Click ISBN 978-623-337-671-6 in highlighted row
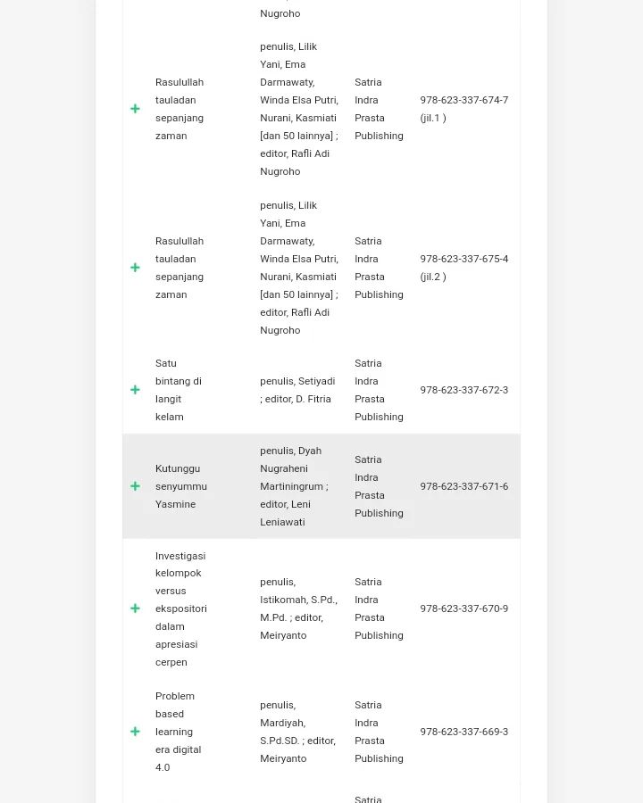This screenshot has width=643, height=803. tap(463, 486)
